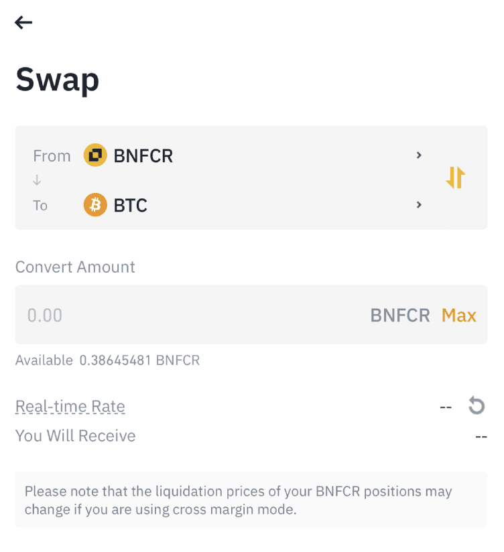Tap the Bitcoin coin icon
Viewport: 504px width, 552px height.
click(x=95, y=205)
